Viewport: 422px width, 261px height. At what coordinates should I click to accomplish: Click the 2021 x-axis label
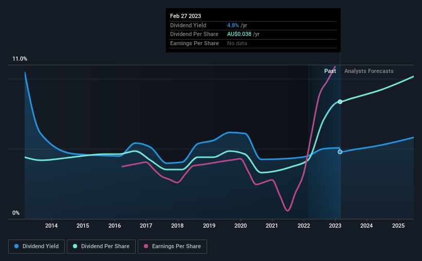272,226
